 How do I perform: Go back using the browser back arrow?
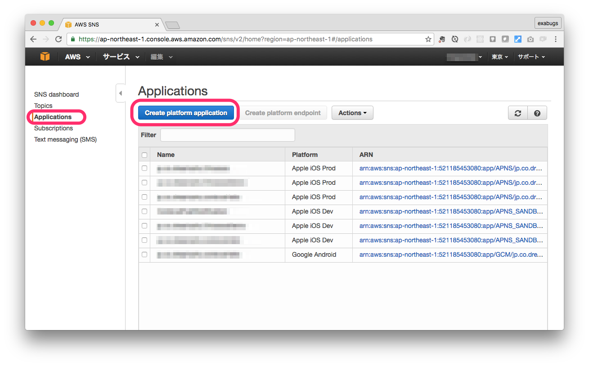(33, 39)
